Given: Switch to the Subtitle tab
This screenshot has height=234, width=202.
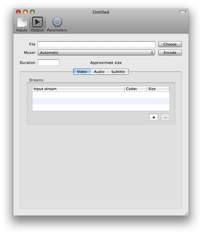Looking at the screenshot, I should point(118,72).
